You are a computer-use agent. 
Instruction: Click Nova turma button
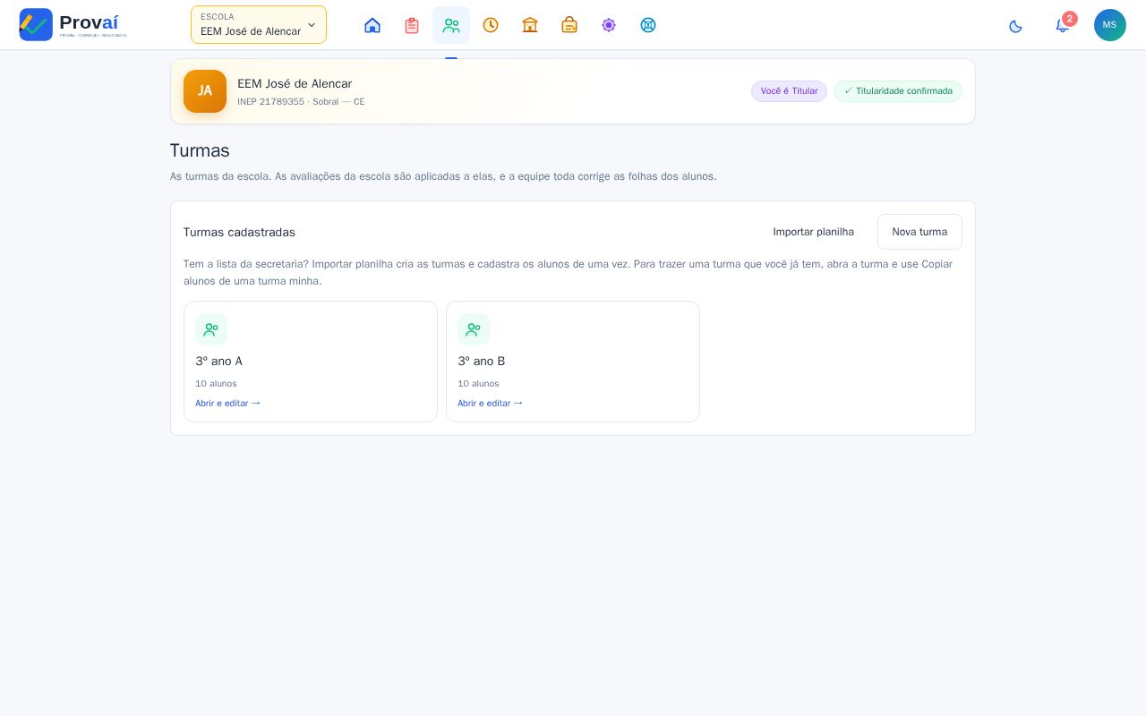click(919, 232)
